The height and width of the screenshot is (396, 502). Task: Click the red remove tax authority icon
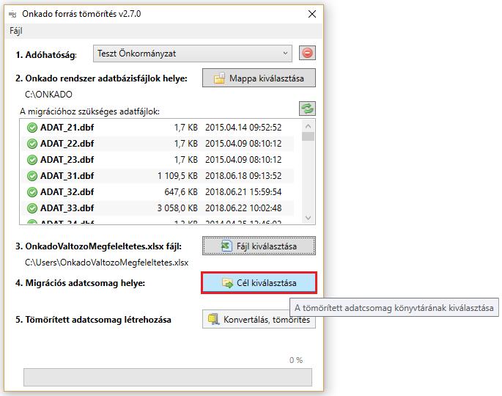coord(307,53)
